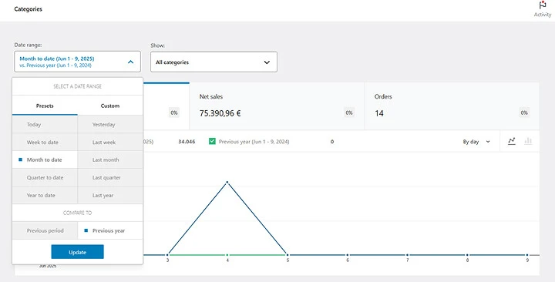Switch to line chart view icon
The image size is (555, 282).
tap(512, 141)
